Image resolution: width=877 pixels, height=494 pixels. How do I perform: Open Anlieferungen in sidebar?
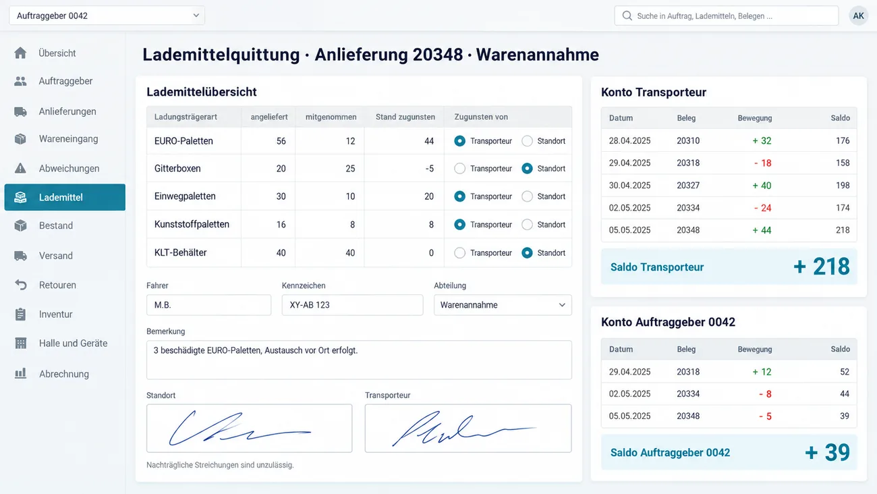coord(65,111)
